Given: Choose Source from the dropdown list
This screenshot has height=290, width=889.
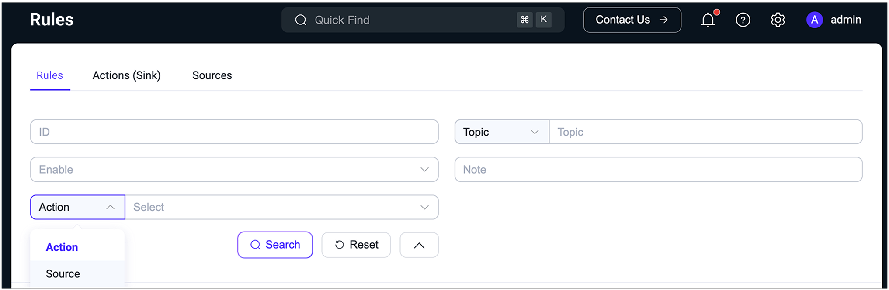Looking at the screenshot, I should (63, 274).
